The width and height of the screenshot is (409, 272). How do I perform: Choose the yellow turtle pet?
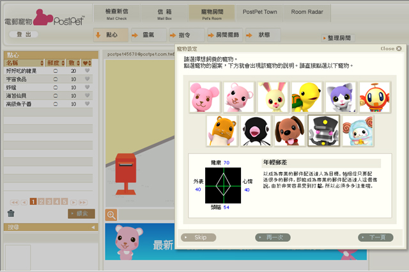click(x=307, y=97)
